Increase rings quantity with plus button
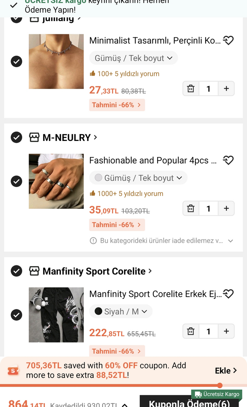 (x=226, y=208)
